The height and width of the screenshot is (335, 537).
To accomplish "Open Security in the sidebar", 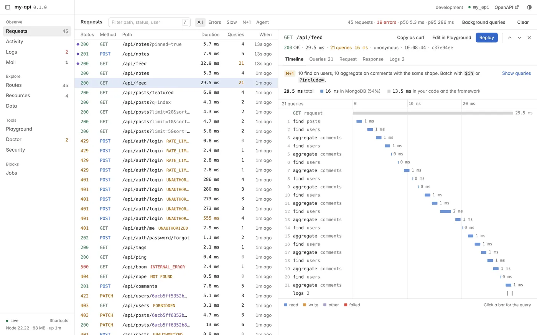I will tap(37, 150).
